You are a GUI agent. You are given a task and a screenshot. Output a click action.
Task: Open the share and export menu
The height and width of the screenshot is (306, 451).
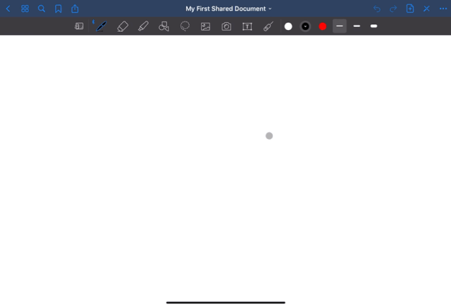75,9
